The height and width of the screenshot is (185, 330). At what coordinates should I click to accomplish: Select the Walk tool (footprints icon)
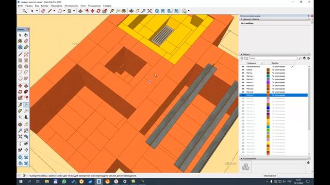coord(20,150)
